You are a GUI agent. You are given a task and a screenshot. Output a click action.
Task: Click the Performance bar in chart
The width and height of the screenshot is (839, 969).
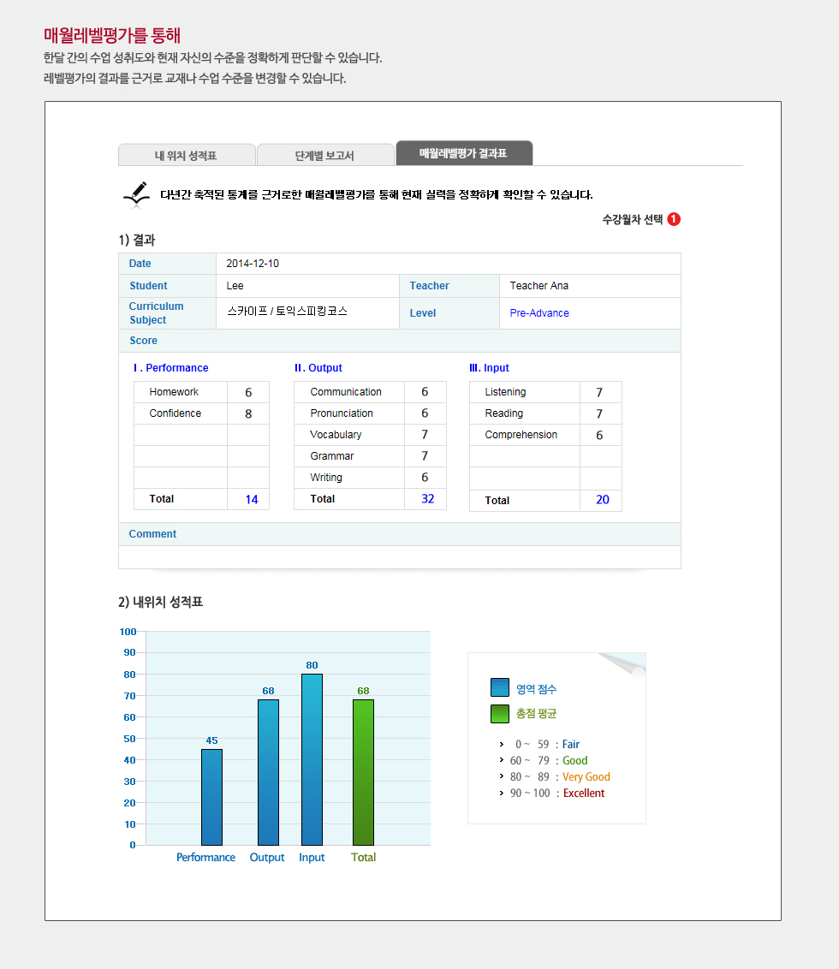[211, 796]
